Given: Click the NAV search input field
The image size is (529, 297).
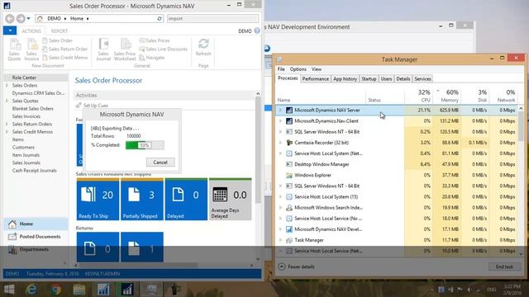Looking at the screenshot, I should click(x=213, y=18).
